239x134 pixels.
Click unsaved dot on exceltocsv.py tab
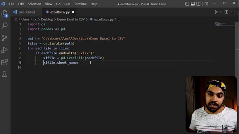pos(73,12)
